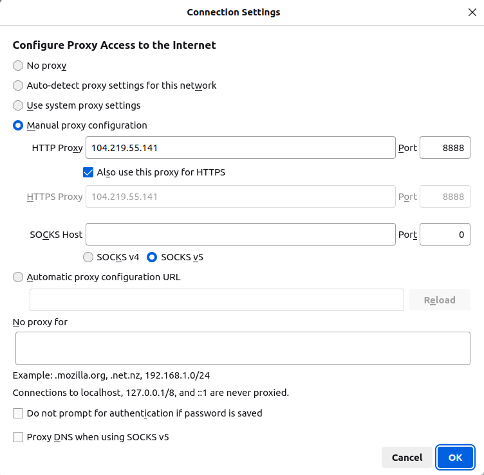Click the HTTP Proxy address field
Image resolution: width=484 pixels, height=475 pixels.
[240, 148]
